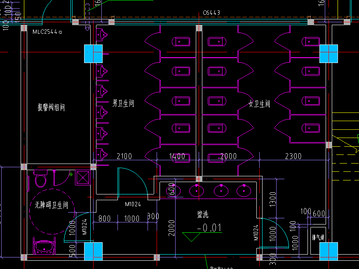Click the C6443 window label
359x269 pixels.
(x=211, y=13)
